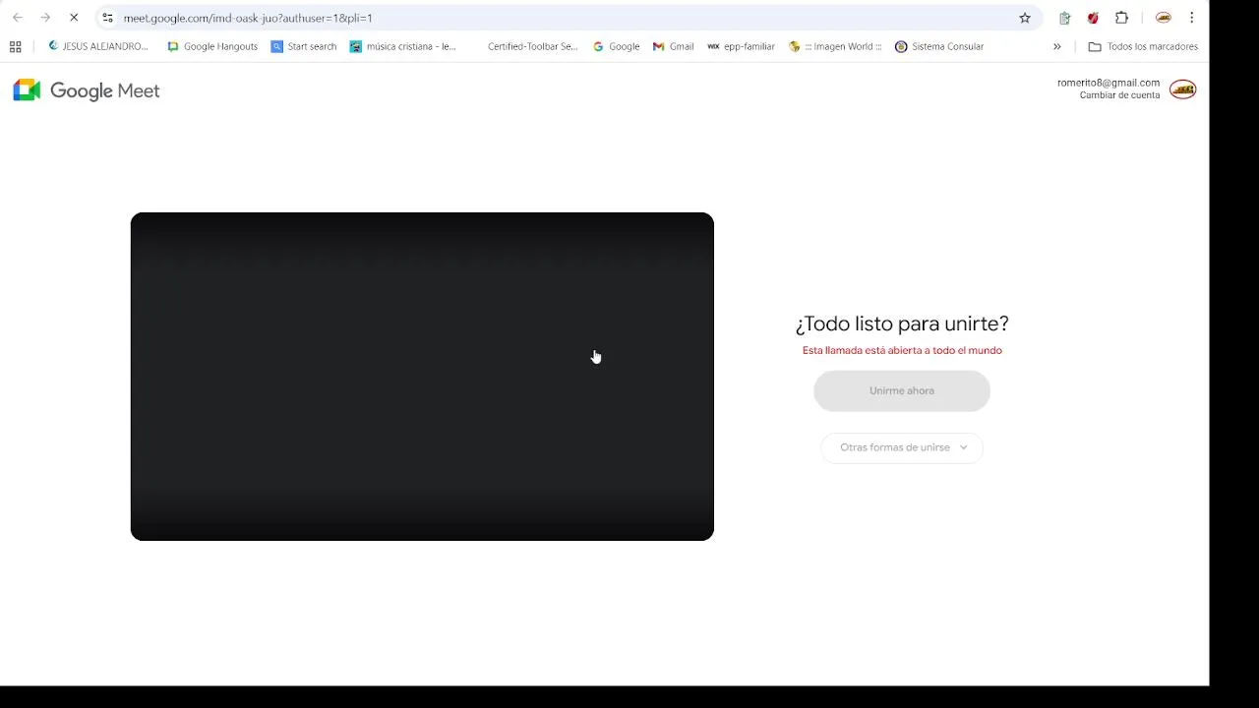Screen dimensions: 1259x708
Task: View site information icon in address bar
Action: coord(108,18)
